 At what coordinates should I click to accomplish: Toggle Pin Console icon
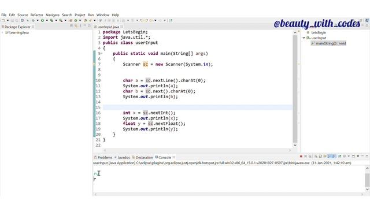point(340,157)
